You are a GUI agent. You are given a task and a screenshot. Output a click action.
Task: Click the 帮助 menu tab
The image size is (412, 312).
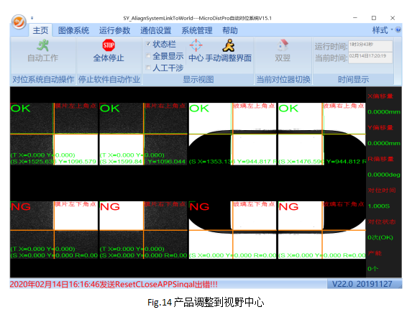tap(230, 30)
